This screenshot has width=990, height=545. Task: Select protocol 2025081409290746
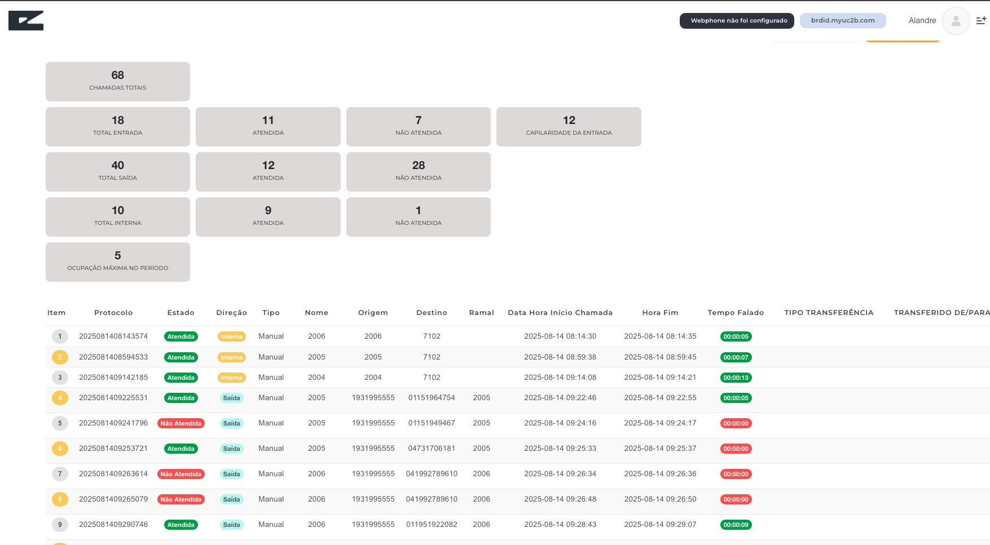pos(113,525)
